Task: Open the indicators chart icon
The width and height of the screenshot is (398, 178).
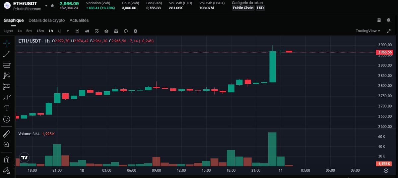Action: [77, 31]
